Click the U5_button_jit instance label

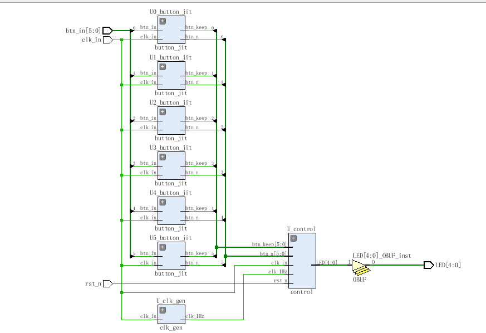coord(171,238)
